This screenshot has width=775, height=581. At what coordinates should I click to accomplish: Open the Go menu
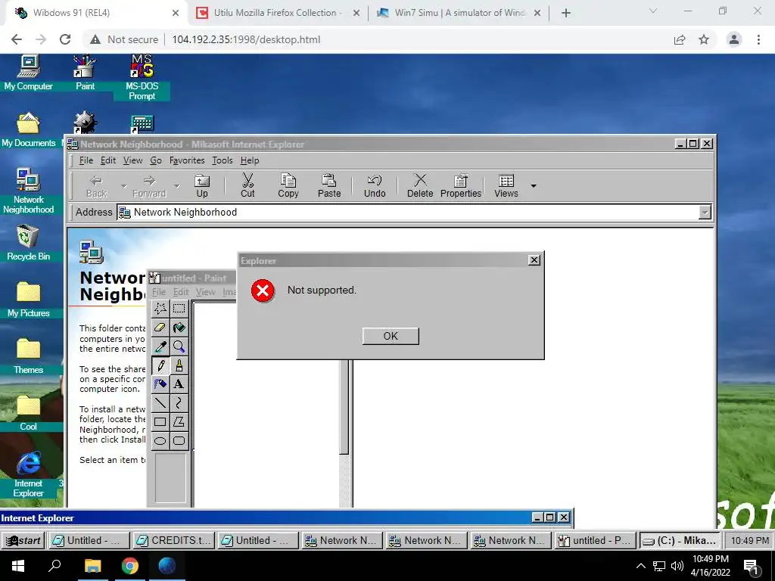156,160
